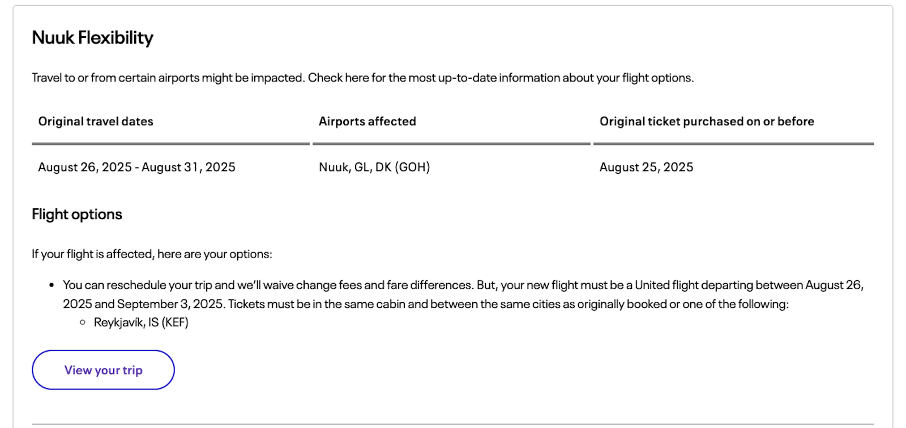Click the August 26 - August 31 dates cell
This screenshot has height=428, width=906.
(x=136, y=167)
